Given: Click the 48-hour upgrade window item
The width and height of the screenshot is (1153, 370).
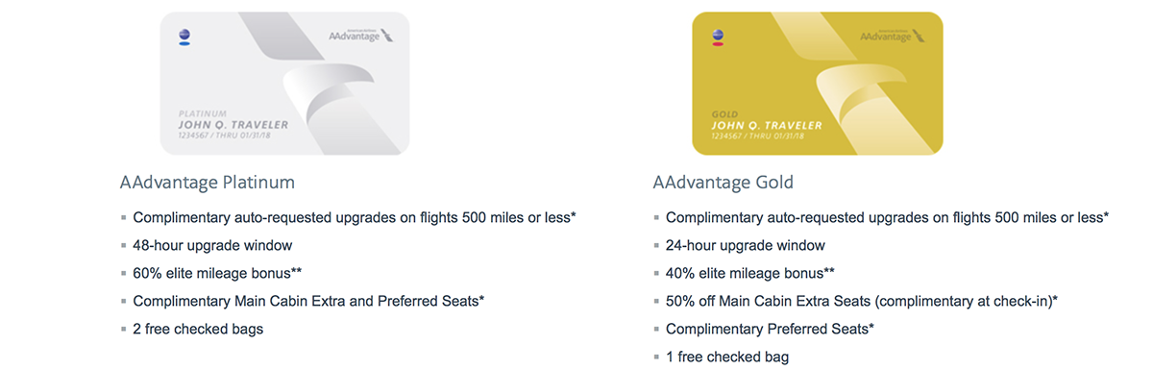Looking at the screenshot, I should 212,245.
